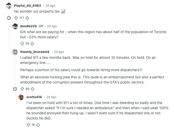This screenshot has height=131, width=174.
Task: Click Playful_Ad_6463's avatar image
Action: click(x=9, y=6)
